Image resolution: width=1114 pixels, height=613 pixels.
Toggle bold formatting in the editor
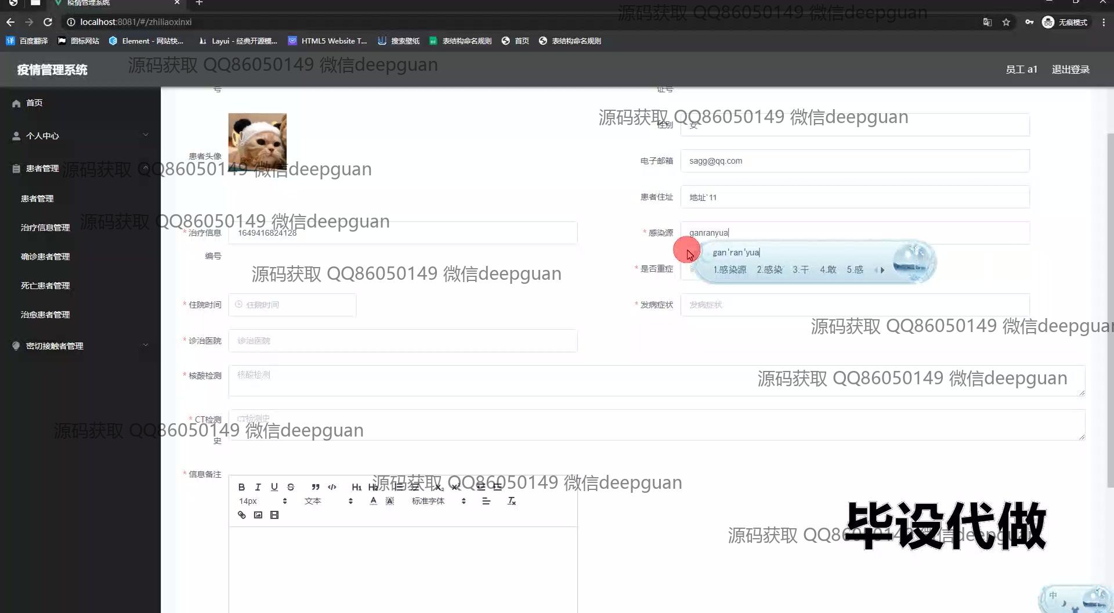coord(241,487)
